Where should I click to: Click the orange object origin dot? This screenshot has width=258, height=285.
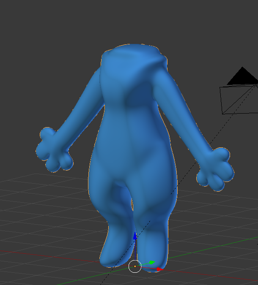135,266
